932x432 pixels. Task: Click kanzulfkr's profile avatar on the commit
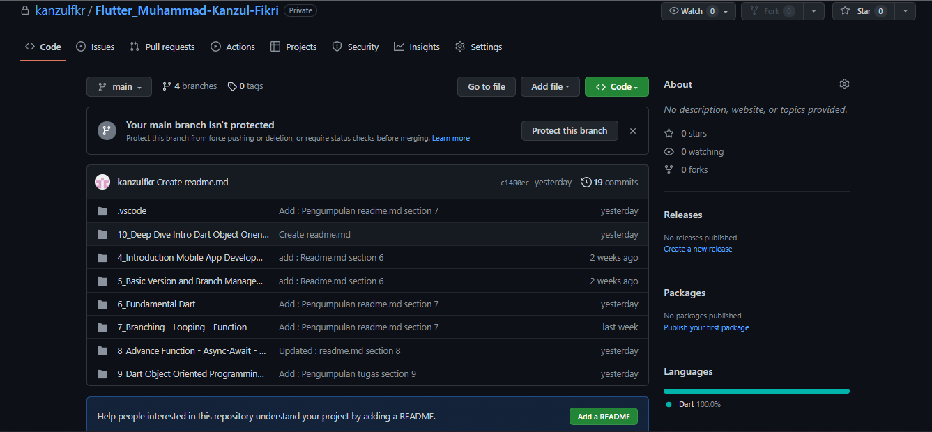tap(102, 182)
